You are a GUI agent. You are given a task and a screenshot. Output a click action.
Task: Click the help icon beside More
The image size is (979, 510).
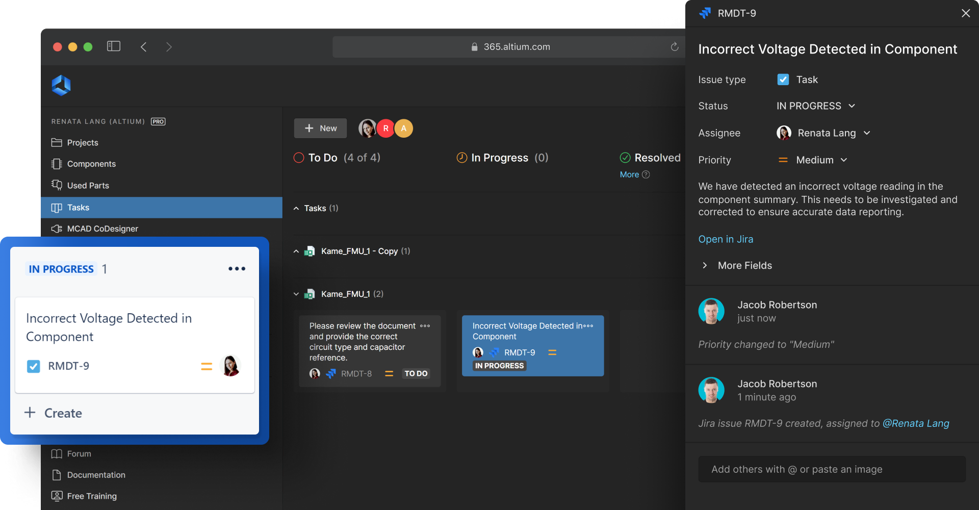tap(646, 174)
